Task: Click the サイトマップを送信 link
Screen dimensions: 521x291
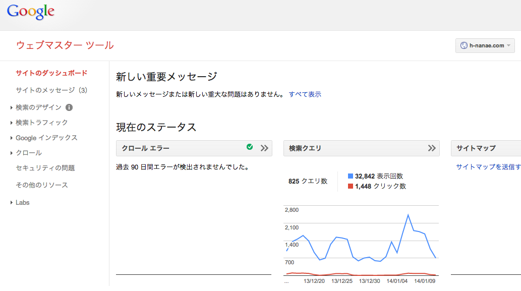Action: pyautogui.click(x=488, y=167)
